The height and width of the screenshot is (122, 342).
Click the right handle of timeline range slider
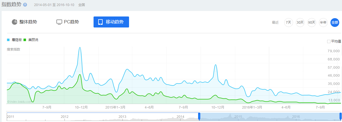click(340, 116)
